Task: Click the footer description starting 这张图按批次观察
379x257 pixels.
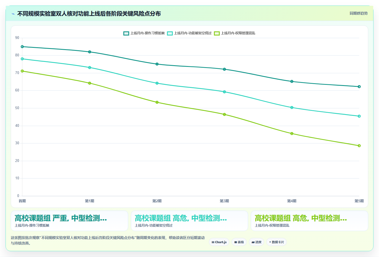Action: click(108, 240)
